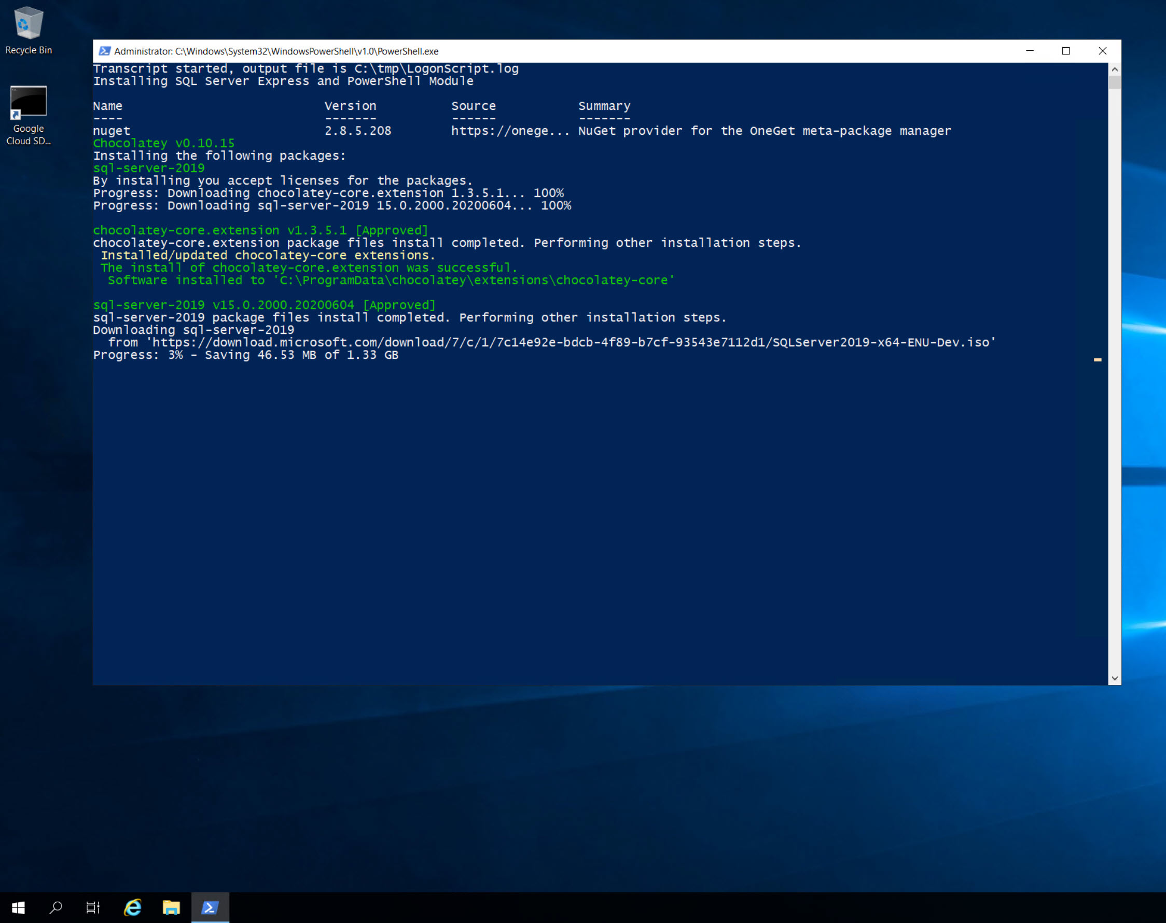The width and height of the screenshot is (1166, 923).
Task: Open the taskbar Search icon
Action: (x=55, y=907)
